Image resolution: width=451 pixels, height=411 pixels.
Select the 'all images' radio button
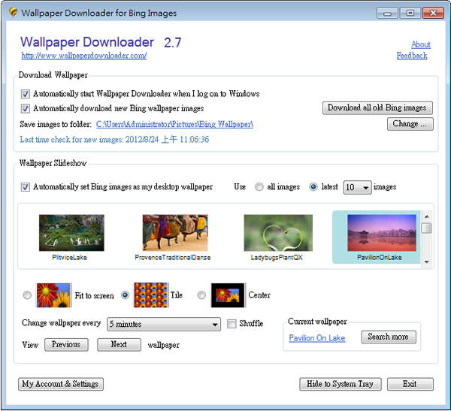pos(259,187)
